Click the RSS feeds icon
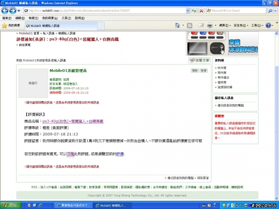The height and width of the screenshot is (209, 279). click(x=190, y=26)
